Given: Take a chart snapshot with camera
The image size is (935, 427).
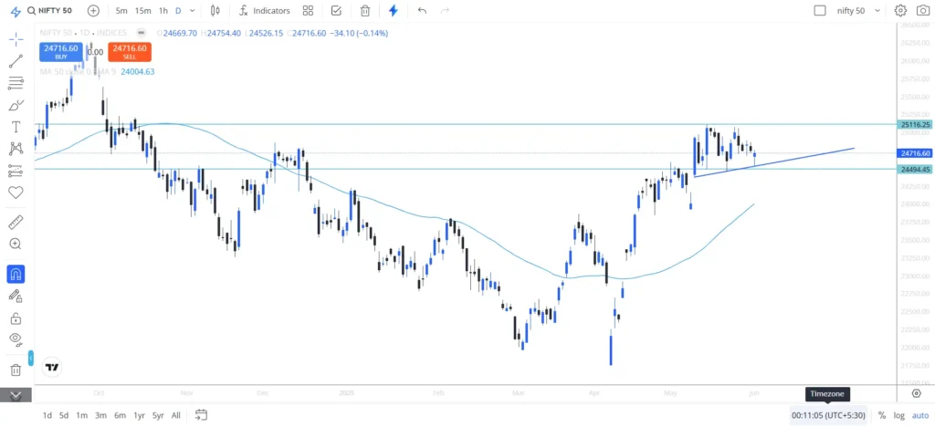Looking at the screenshot, I should click(922, 11).
